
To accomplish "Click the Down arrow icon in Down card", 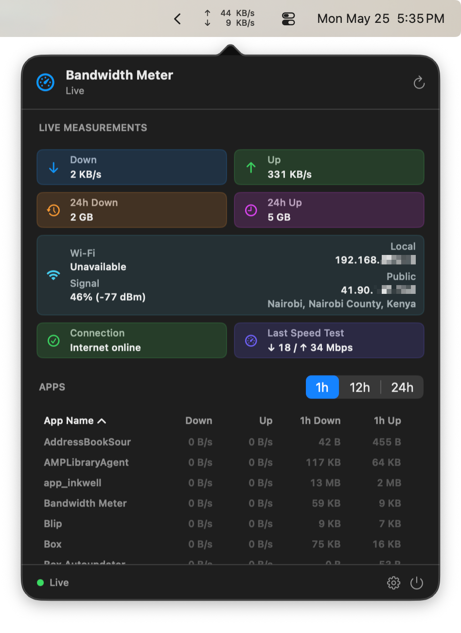I will click(x=53, y=167).
